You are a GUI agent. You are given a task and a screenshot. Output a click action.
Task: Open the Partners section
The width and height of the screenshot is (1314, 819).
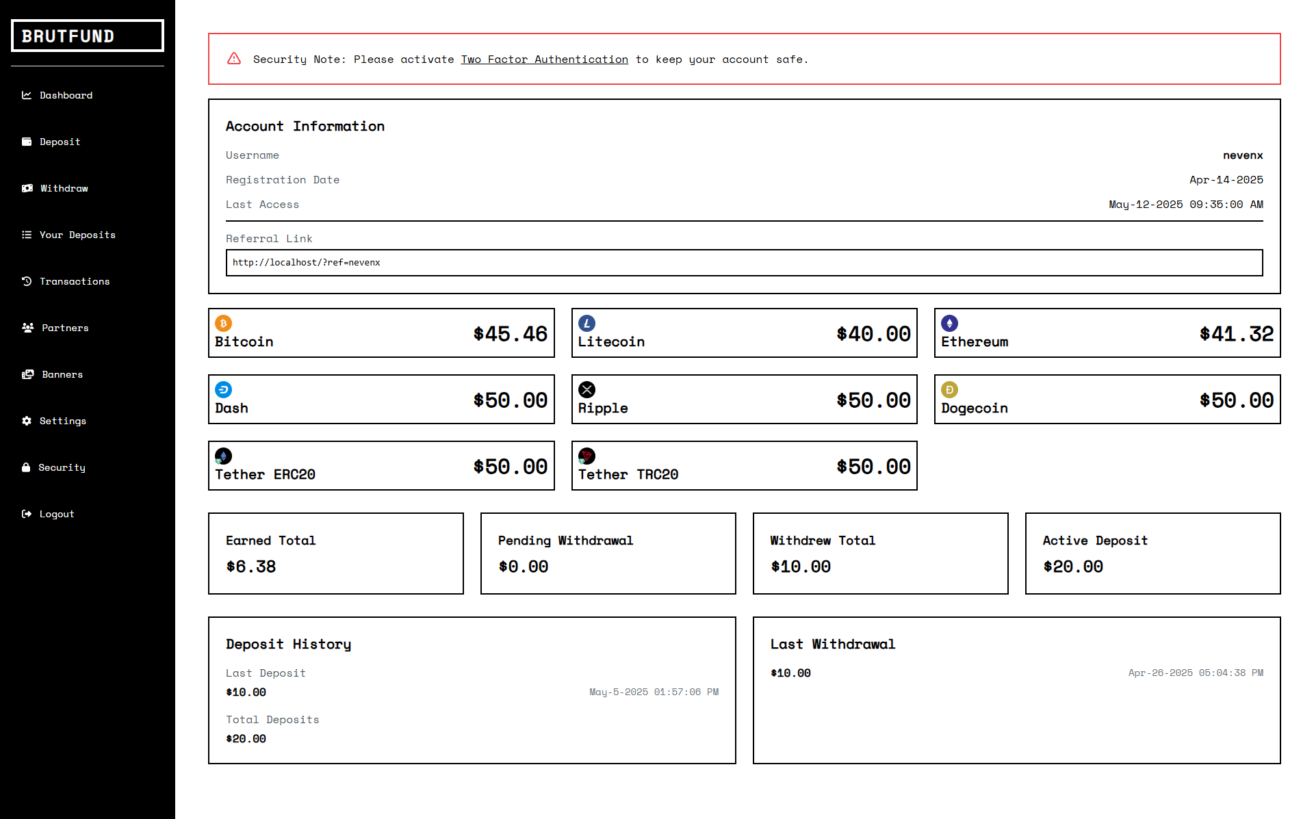pos(65,328)
